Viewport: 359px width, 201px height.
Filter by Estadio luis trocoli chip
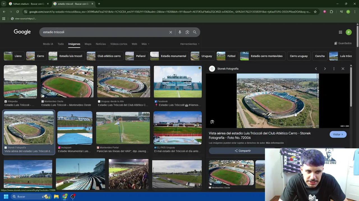pyautogui.click(x=66, y=56)
